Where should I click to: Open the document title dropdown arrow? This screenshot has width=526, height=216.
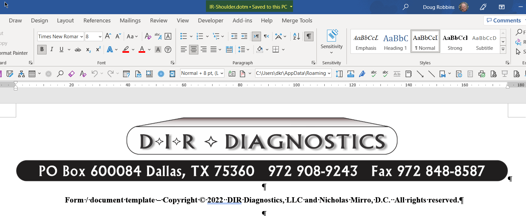click(x=291, y=7)
